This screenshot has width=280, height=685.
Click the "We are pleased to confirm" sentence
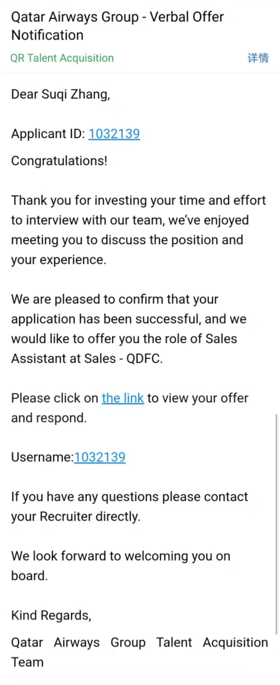coord(114,299)
